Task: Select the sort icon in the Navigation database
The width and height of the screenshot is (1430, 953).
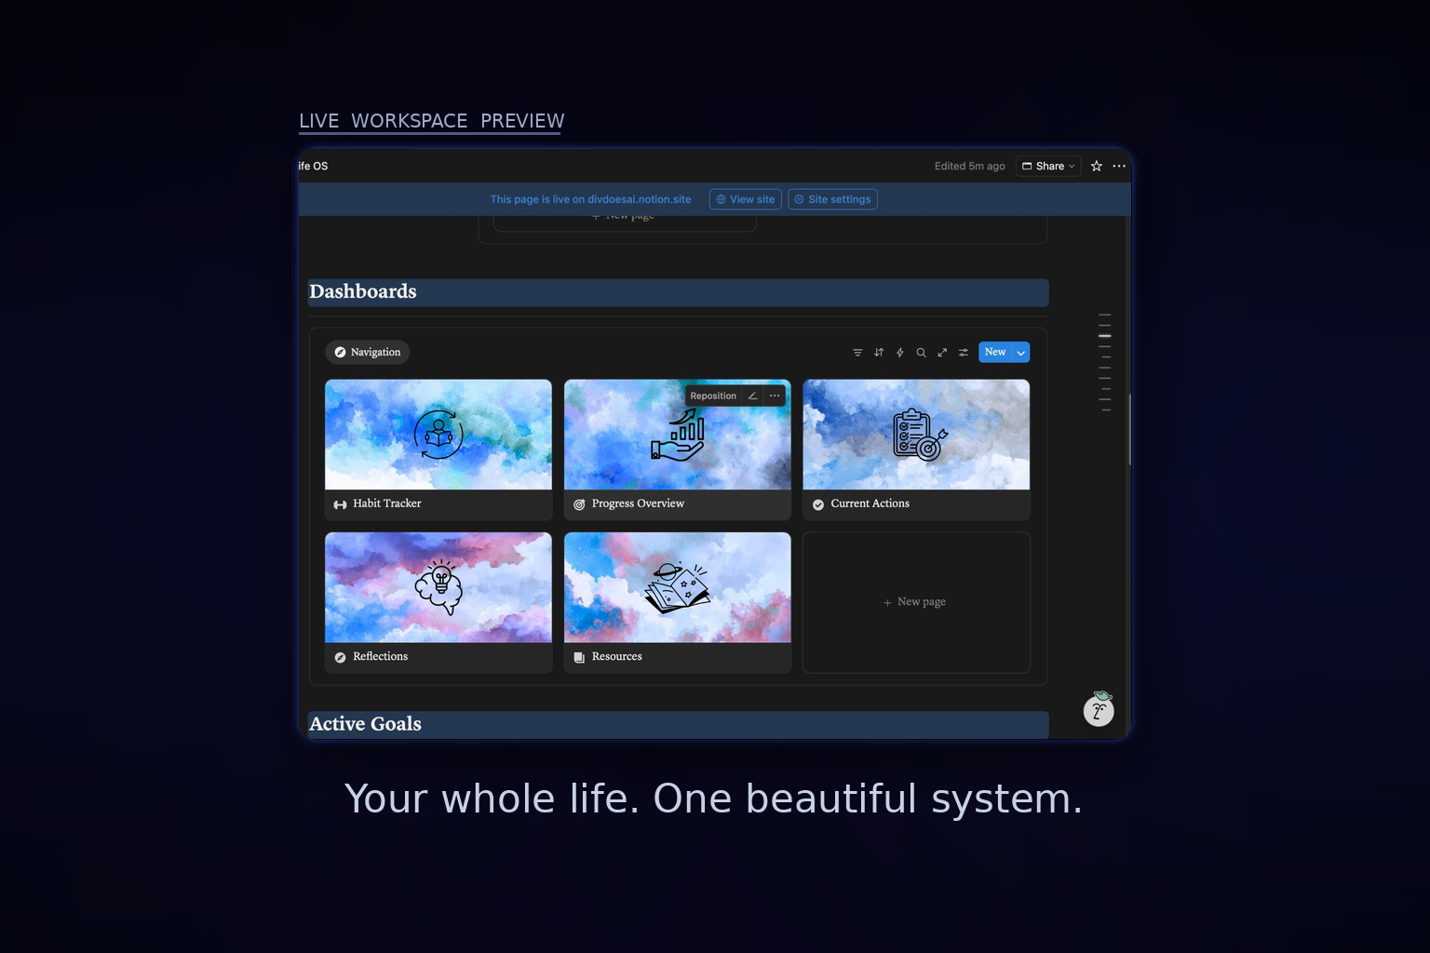Action: (x=879, y=352)
